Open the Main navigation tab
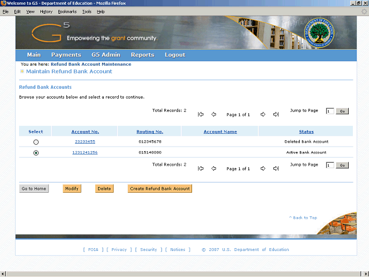Viewport: 369px width, 277px height. tap(34, 55)
